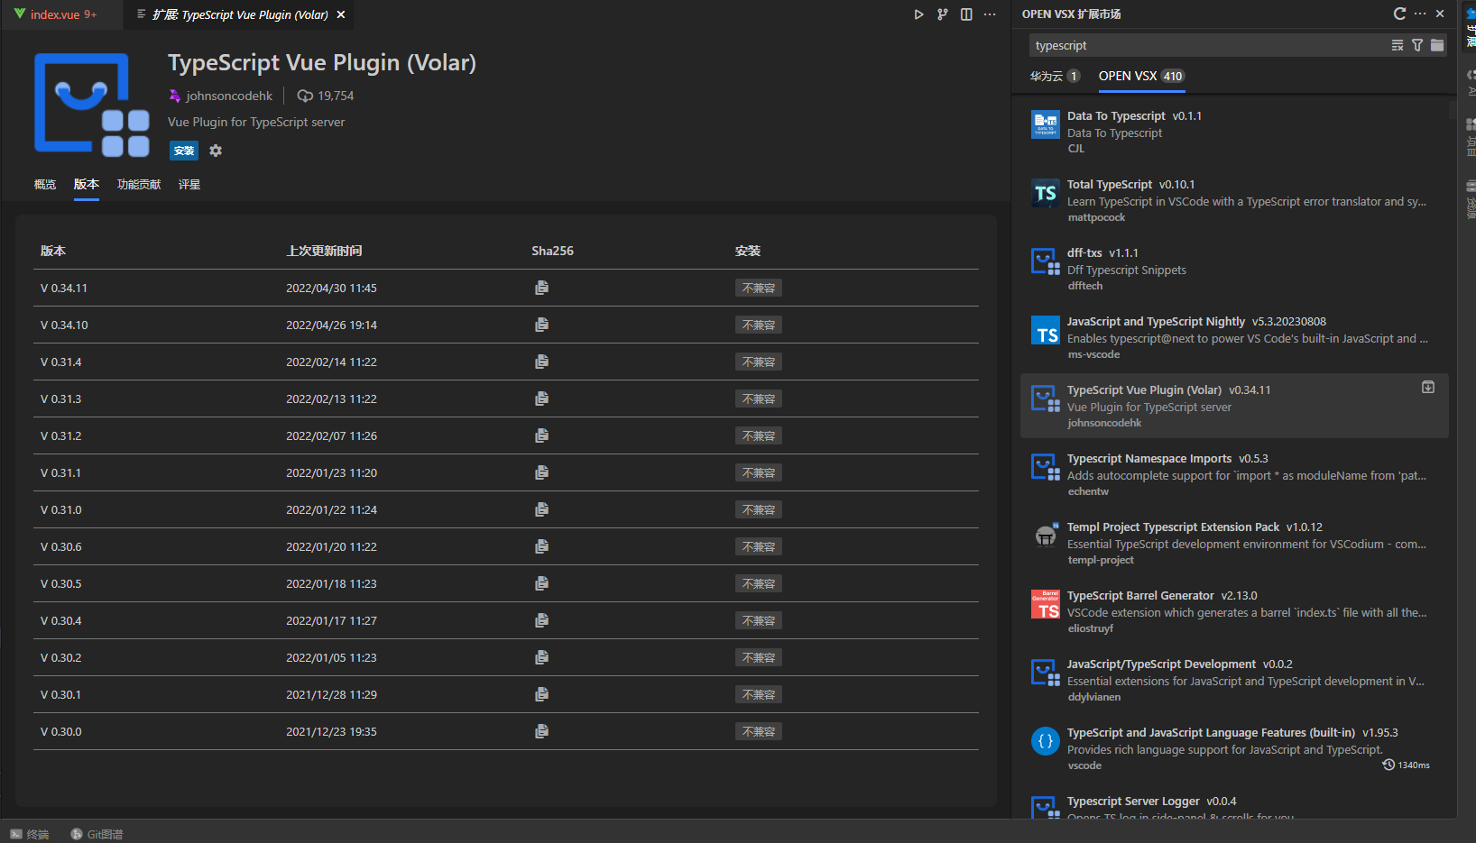Install TypeScript Vue Plugin from the list item icon
This screenshot has width=1476, height=843.
coord(1428,387)
